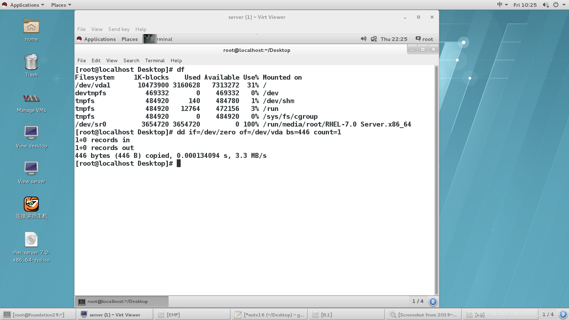This screenshot has height=320, width=569.
Task: Switch to the *note16 gedit taskbar window
Action: [270, 315]
